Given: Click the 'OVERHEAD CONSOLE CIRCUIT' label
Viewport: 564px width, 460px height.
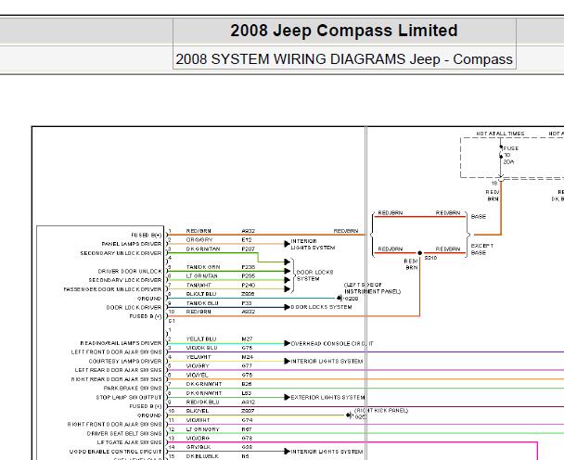Looking at the screenshot, I should pos(332,343).
